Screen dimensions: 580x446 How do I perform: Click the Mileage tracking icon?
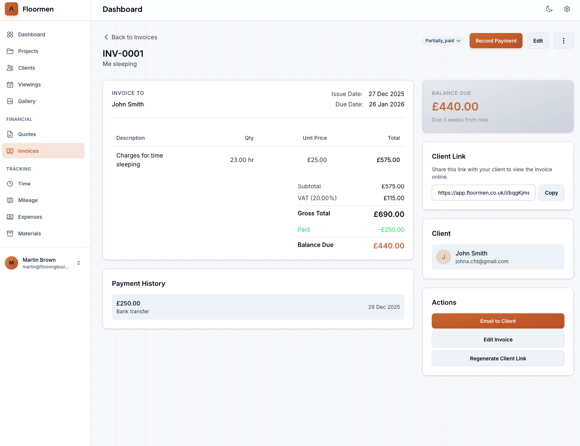click(x=10, y=200)
